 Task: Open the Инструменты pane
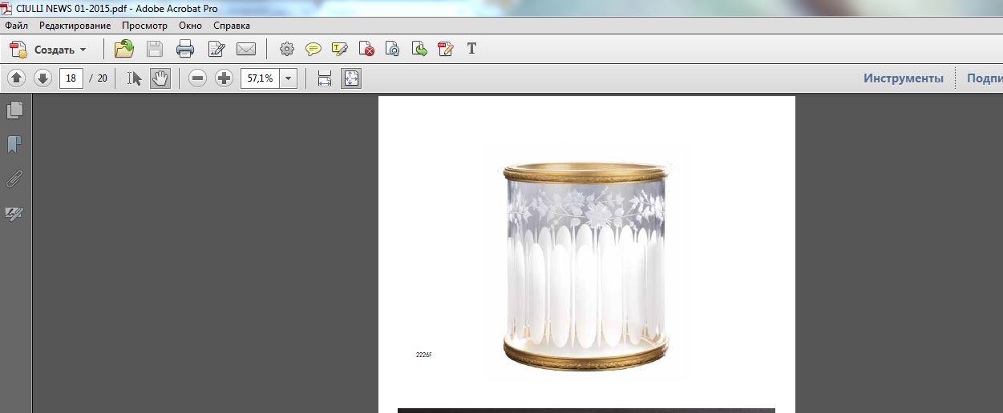point(904,78)
